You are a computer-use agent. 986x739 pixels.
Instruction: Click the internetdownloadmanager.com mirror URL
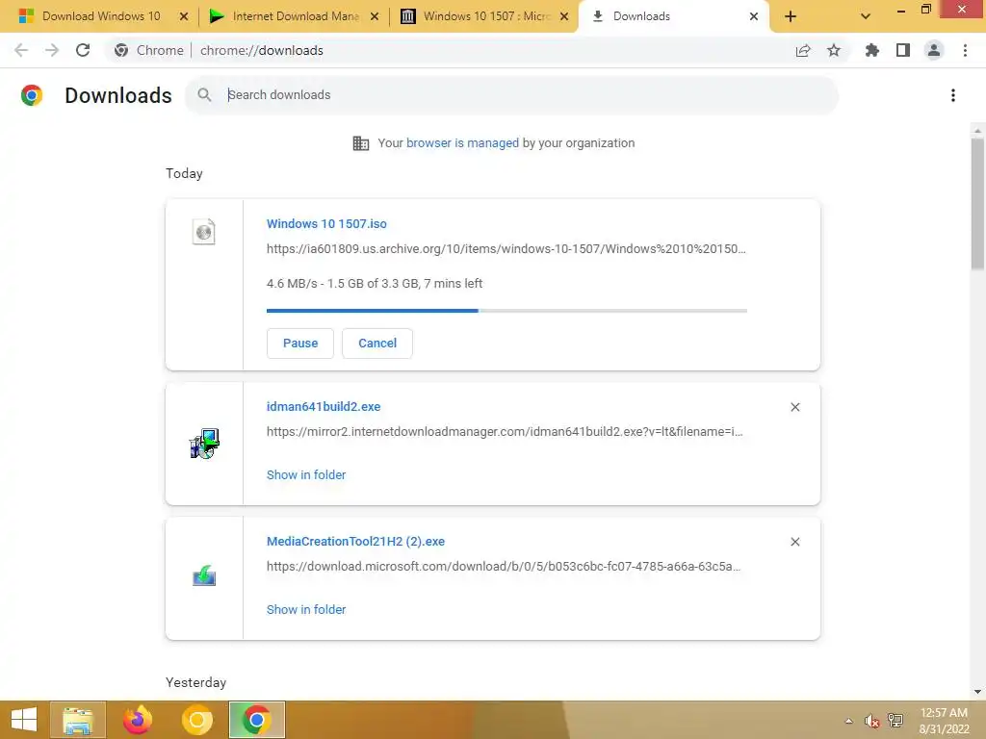(505, 432)
